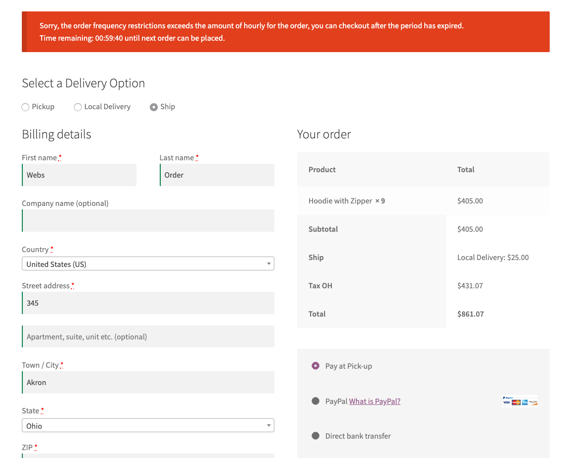Click the Tax OH amount $431.07
The height and width of the screenshot is (458, 577).
[470, 286]
